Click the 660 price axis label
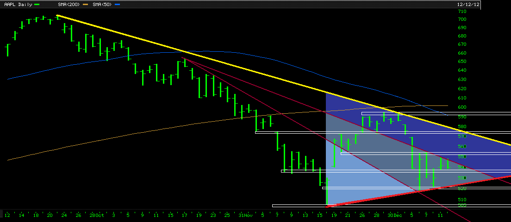 click(462, 53)
